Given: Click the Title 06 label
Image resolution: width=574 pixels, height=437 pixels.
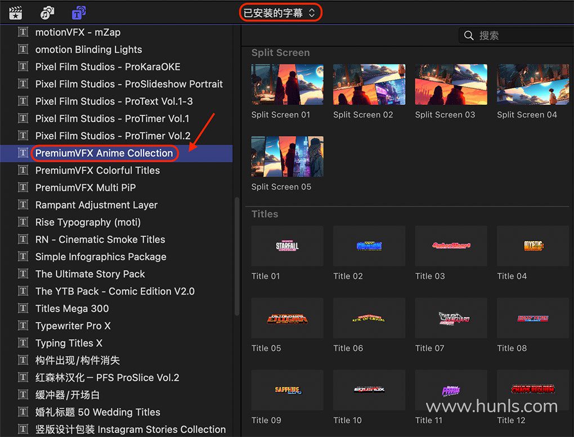Looking at the screenshot, I should (x=348, y=349).
